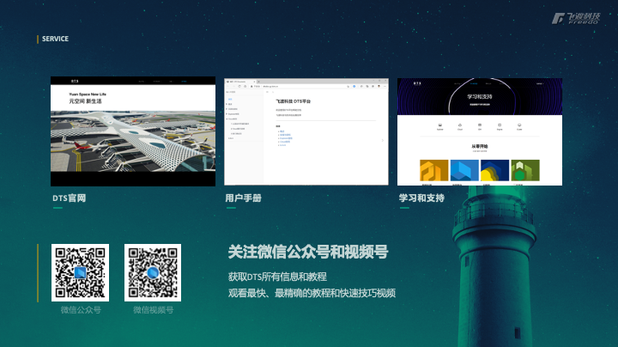Open the 学习和支持 page screenshot
The image size is (618, 347).
pyautogui.click(x=480, y=131)
